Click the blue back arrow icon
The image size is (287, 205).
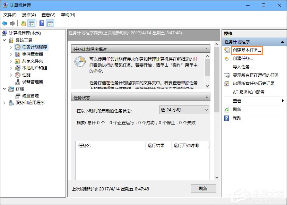[x=5, y=23]
